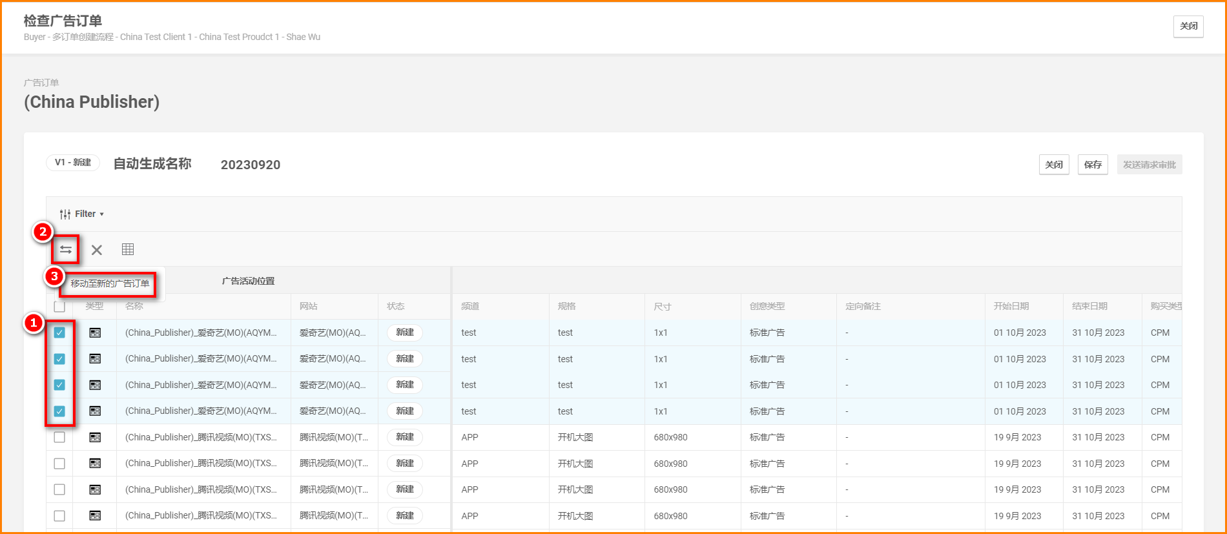Click type icon of first 爱奇艺 row
Screen dimensions: 1227x534
coord(95,333)
